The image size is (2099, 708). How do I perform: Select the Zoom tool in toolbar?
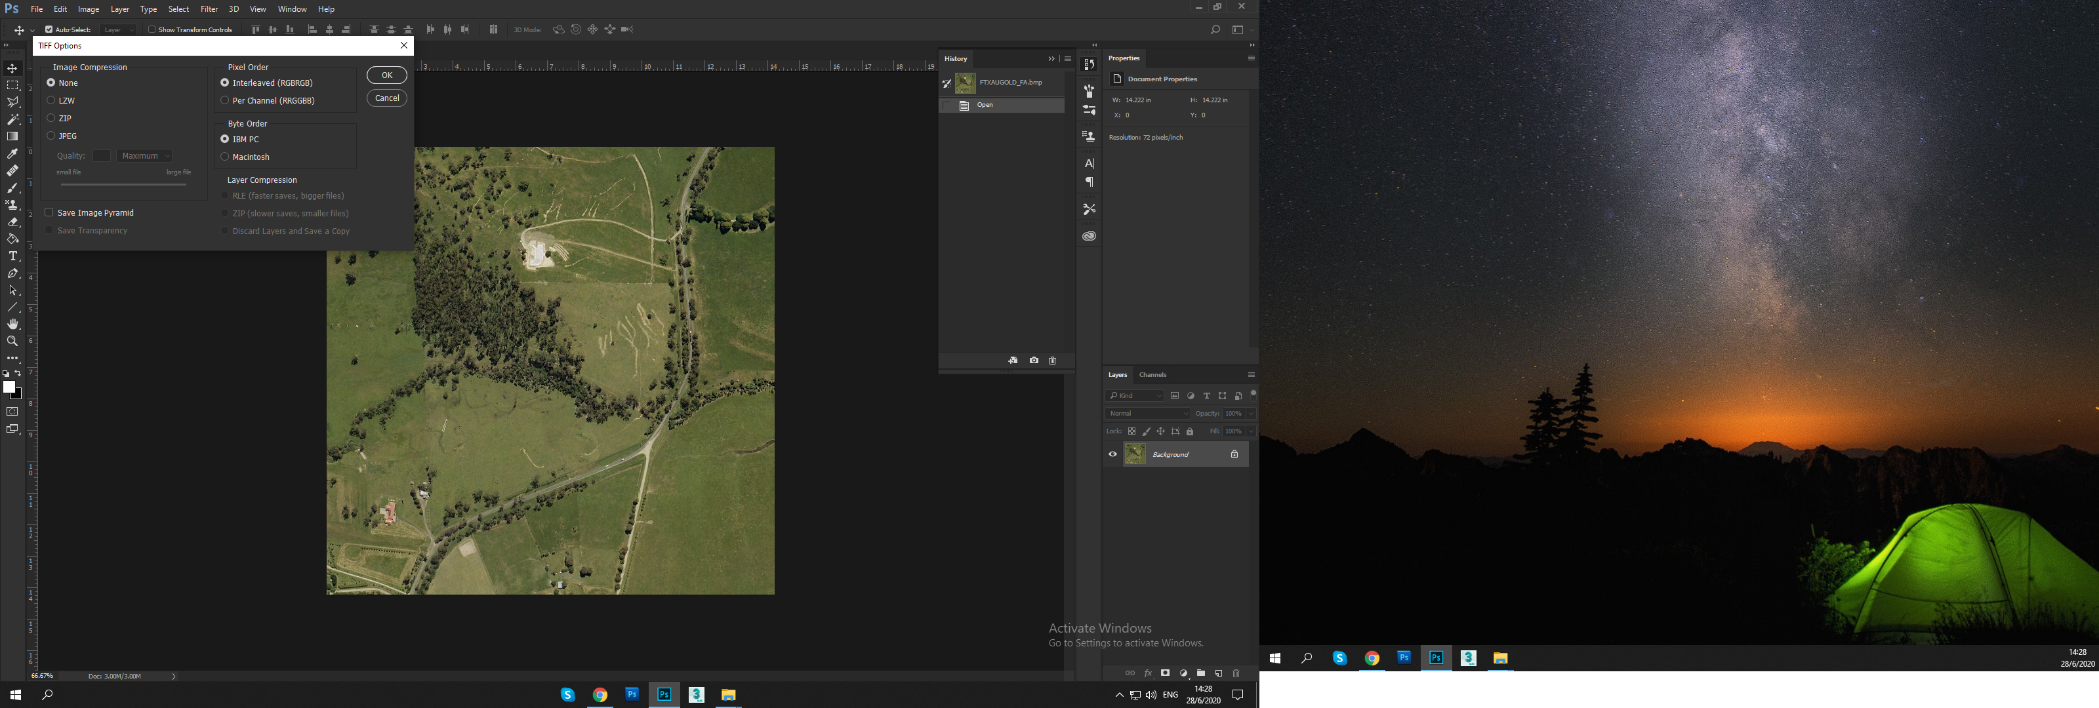12,342
